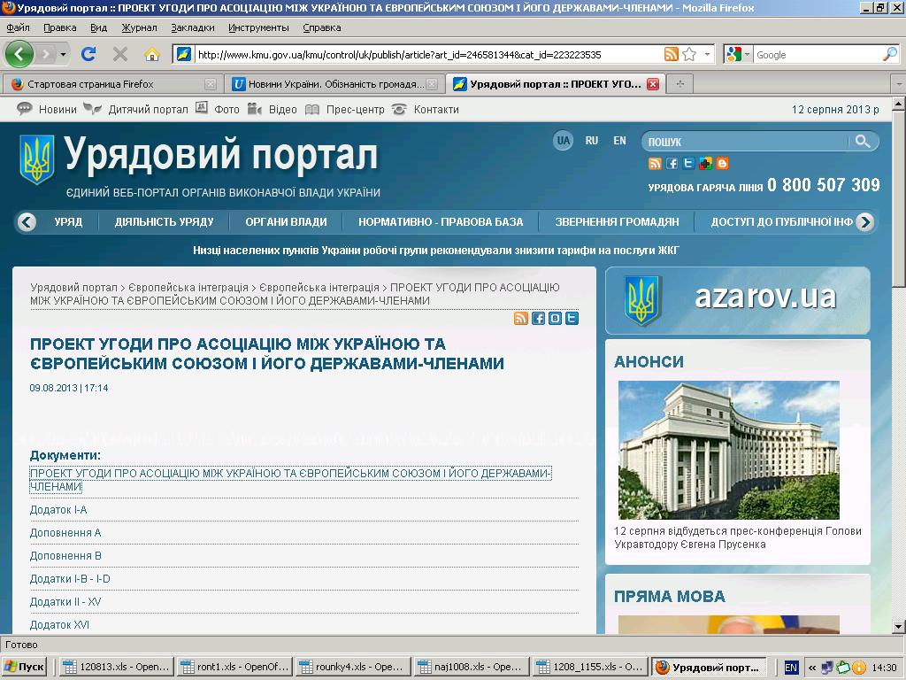The width and height of the screenshot is (906, 680).
Task: Click the header RSS icon under search
Action: pos(655,164)
